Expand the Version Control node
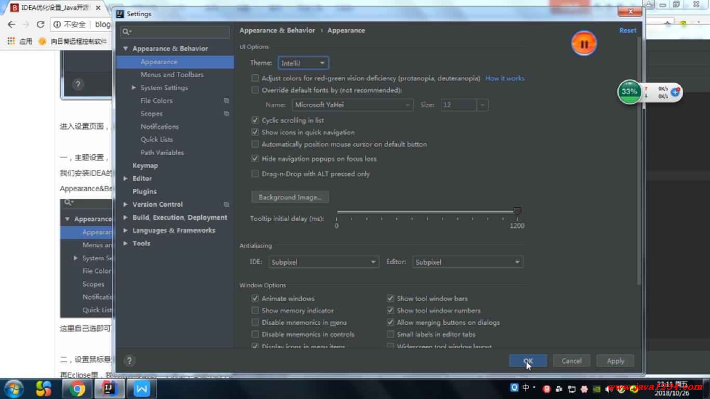Image resolution: width=710 pixels, height=399 pixels. pyautogui.click(x=125, y=205)
